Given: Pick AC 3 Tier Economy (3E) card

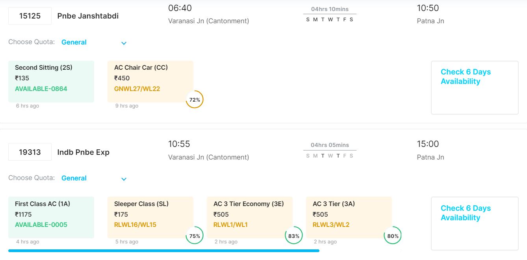Looking at the screenshot, I should 249,217.
